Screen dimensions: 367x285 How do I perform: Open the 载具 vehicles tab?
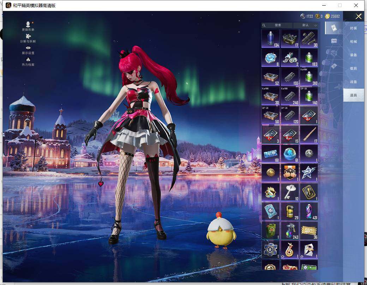coord(353,69)
